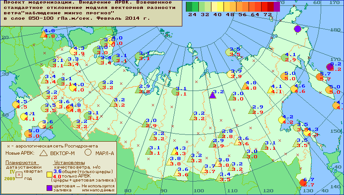Select the purple square legend swatch
The height and width of the screenshot is (195, 344).
coord(49,188)
